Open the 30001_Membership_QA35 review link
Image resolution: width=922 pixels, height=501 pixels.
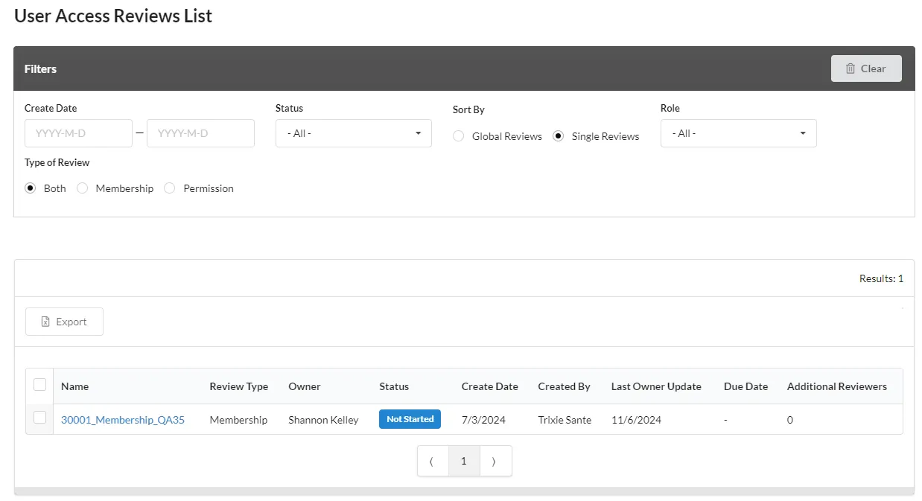[123, 420]
